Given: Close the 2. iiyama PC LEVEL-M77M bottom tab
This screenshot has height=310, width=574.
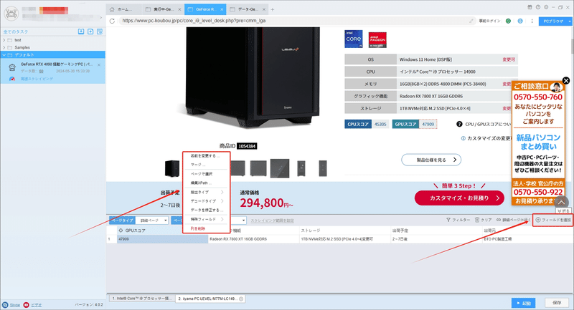Looking at the screenshot, I should click(241, 299).
